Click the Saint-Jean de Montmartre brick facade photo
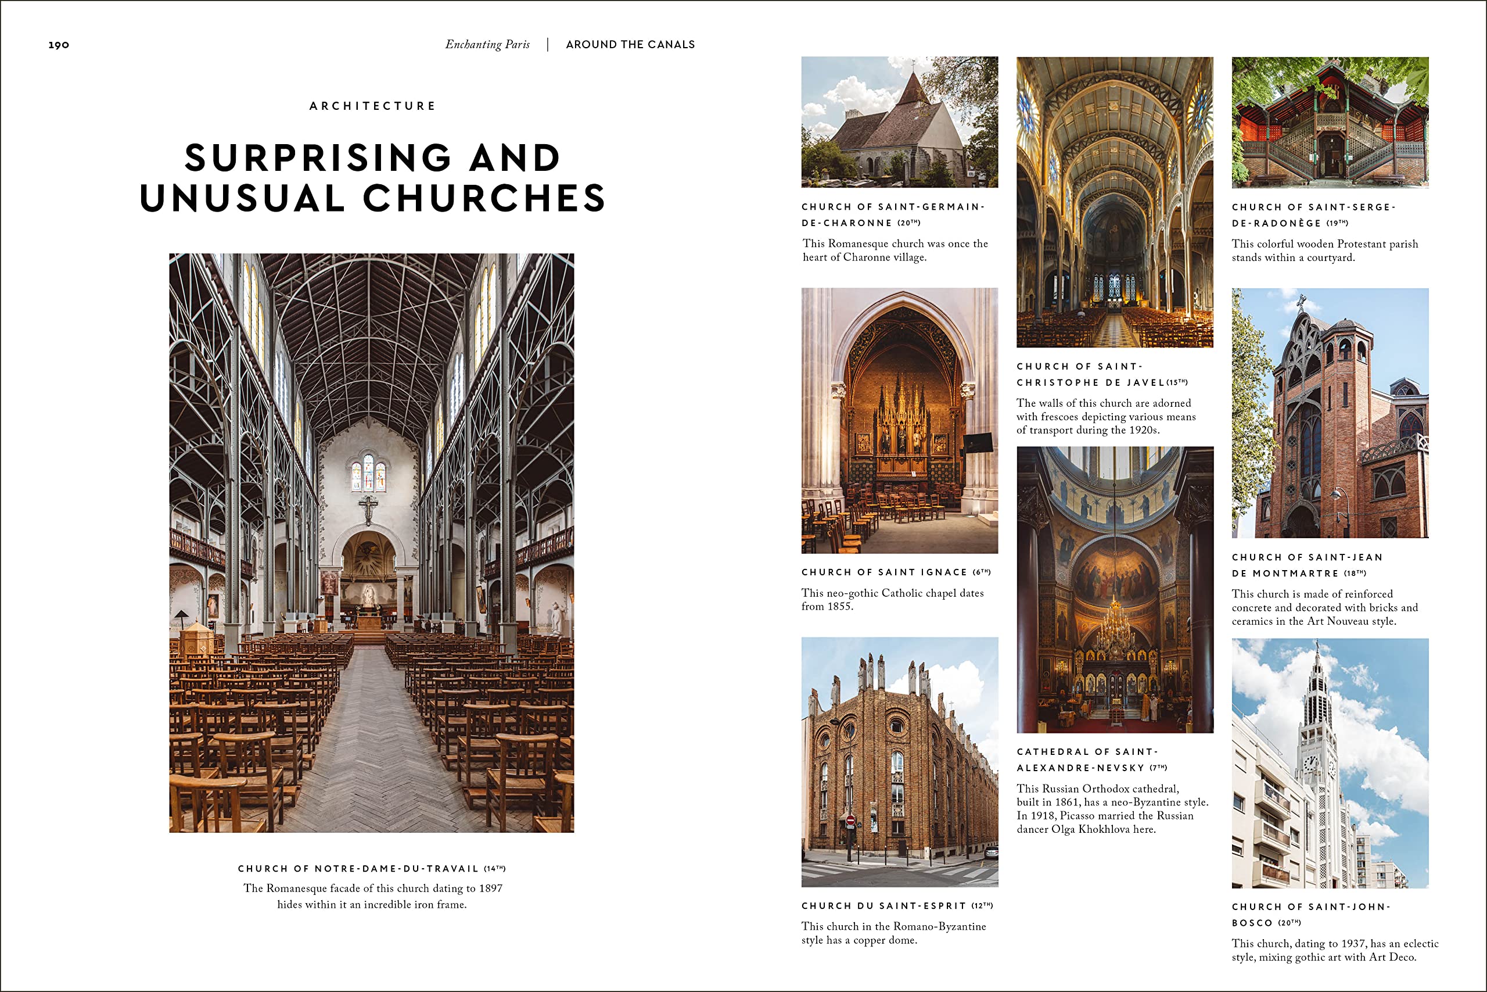 [1330, 413]
